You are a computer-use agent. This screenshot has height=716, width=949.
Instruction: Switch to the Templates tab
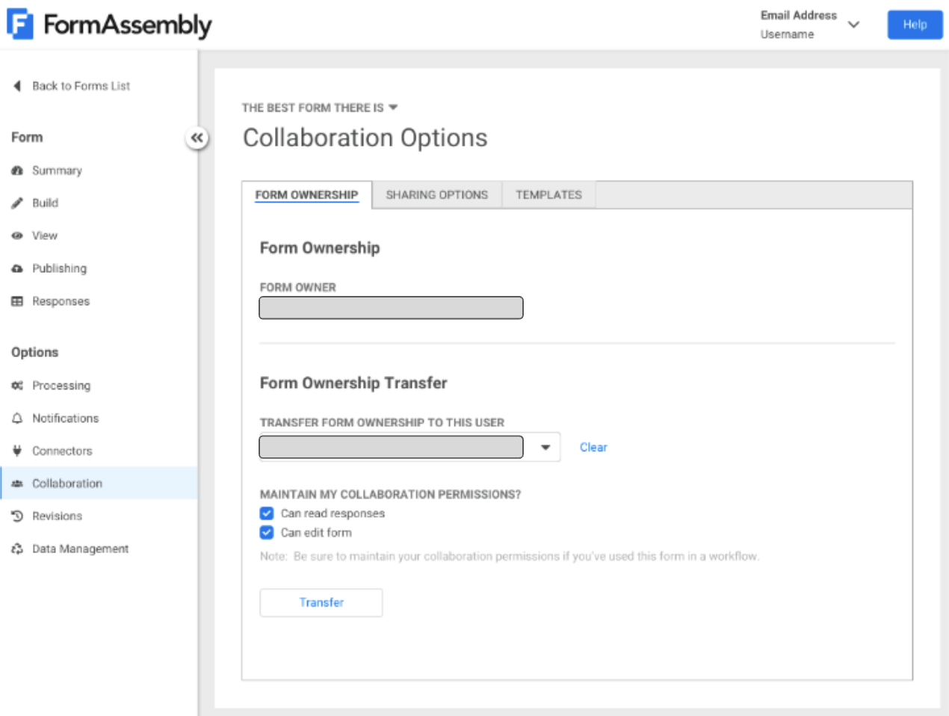pos(548,195)
